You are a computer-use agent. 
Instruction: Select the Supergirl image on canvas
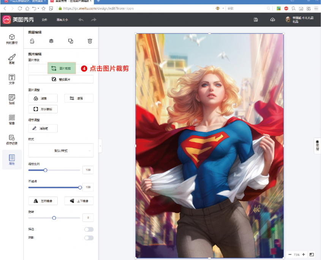(209, 146)
